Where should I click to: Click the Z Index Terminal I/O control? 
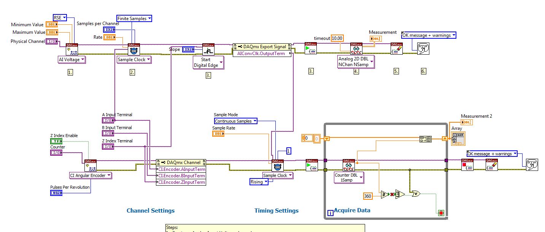pos(108,147)
